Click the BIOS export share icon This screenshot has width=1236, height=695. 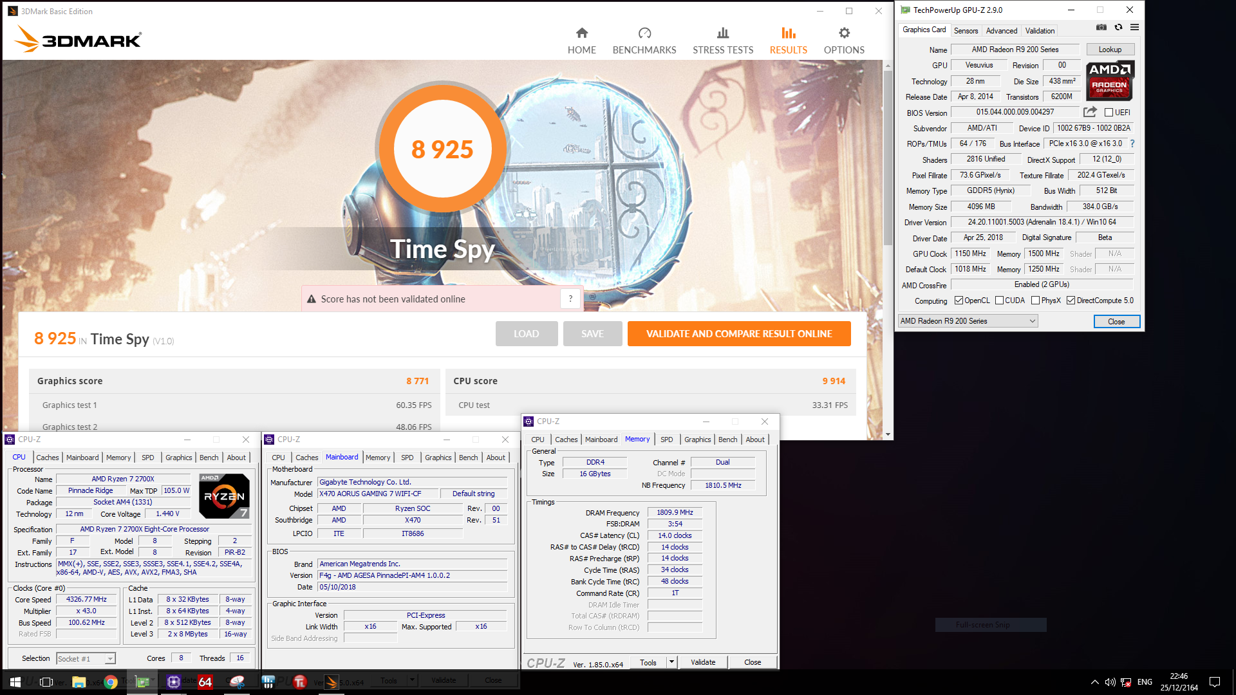(x=1089, y=112)
